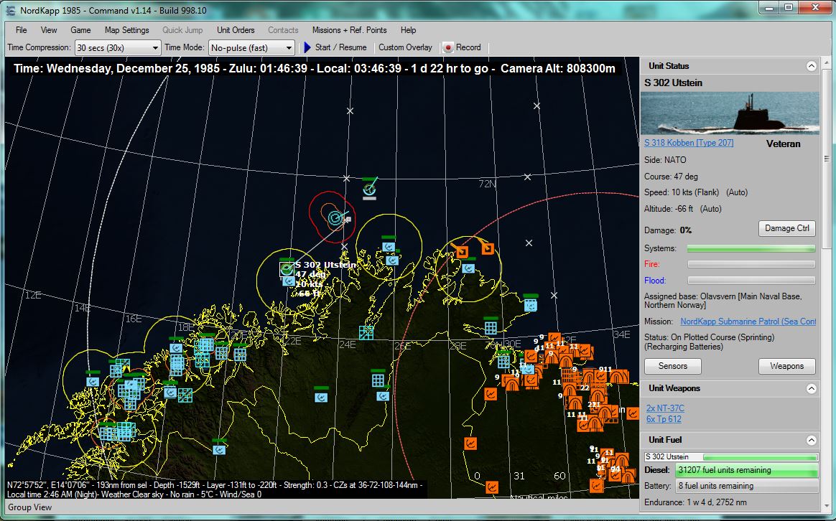Click the 'Group View' status bar text
Screen dimensions: 836x521
pos(30,507)
